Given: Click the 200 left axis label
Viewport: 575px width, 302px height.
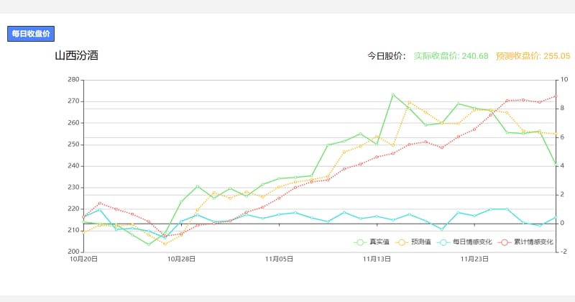Looking at the screenshot, I should [x=73, y=252].
